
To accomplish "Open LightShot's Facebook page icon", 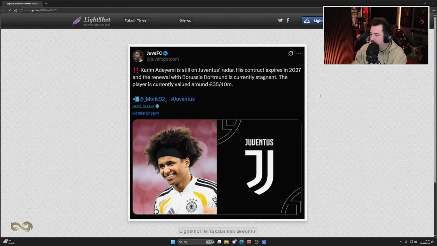I will 288,20.
